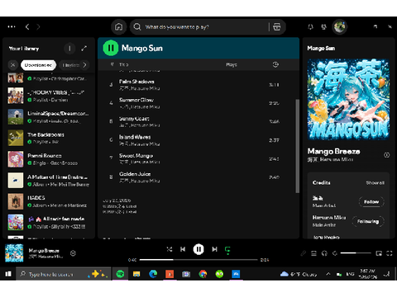Enter full screen player
The width and height of the screenshot is (397, 297).
pyautogui.click(x=390, y=253)
